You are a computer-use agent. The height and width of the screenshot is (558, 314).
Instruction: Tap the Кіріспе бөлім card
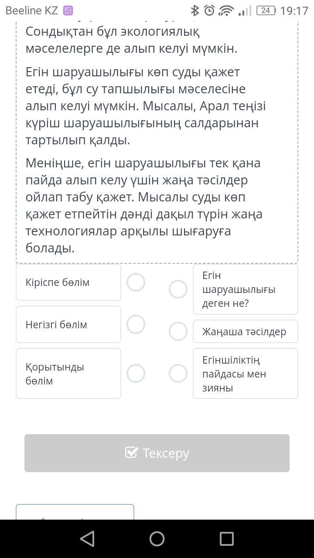click(68, 282)
